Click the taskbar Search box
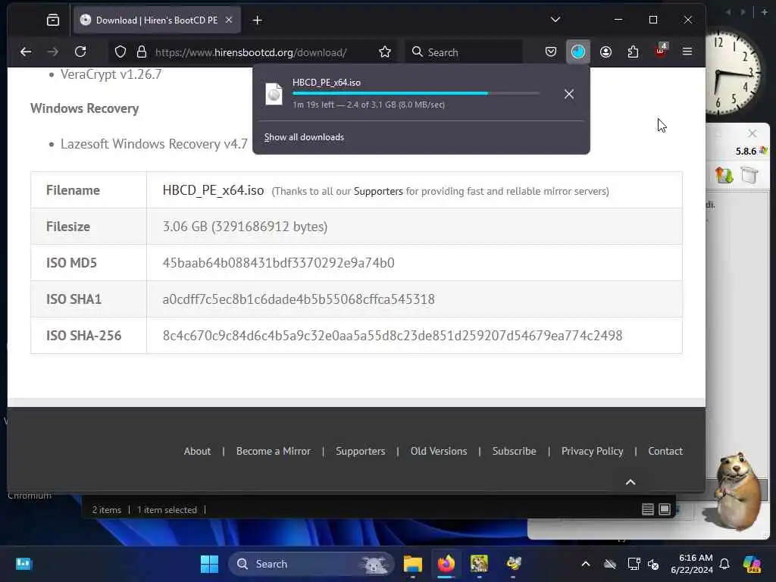Image resolution: width=776 pixels, height=582 pixels. [311, 564]
